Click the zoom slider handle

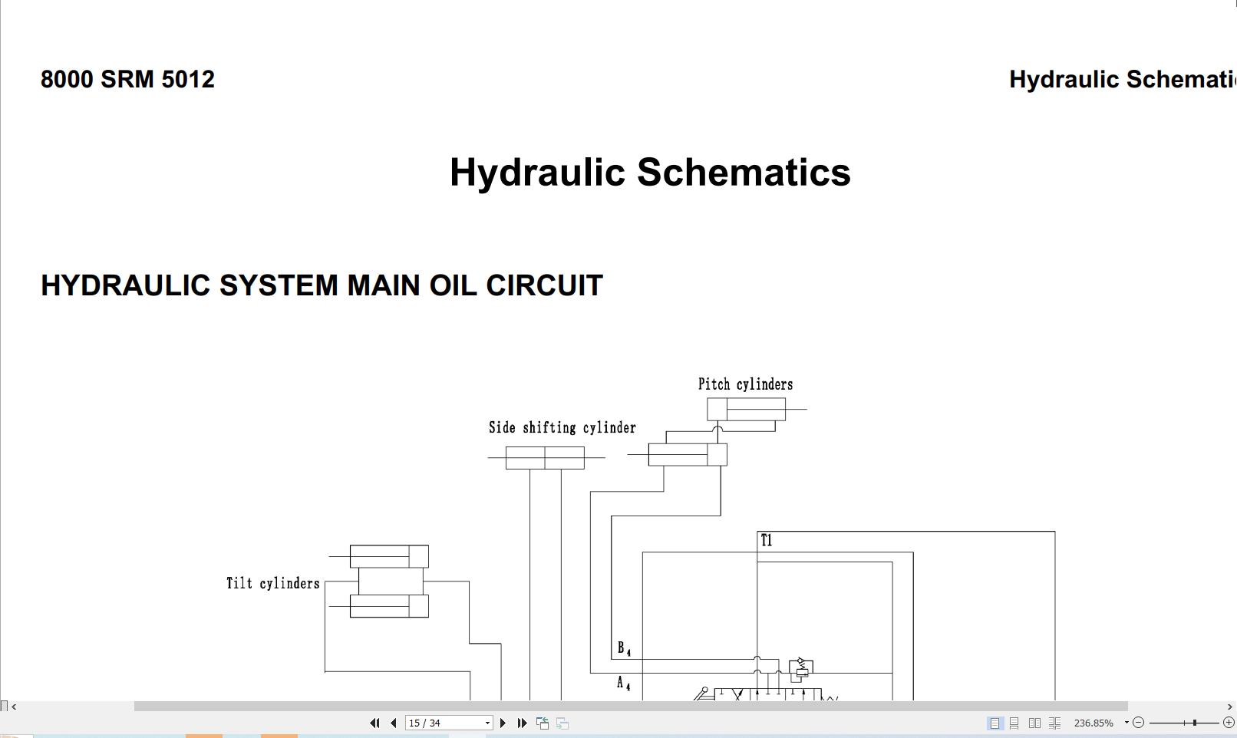[x=1195, y=723]
